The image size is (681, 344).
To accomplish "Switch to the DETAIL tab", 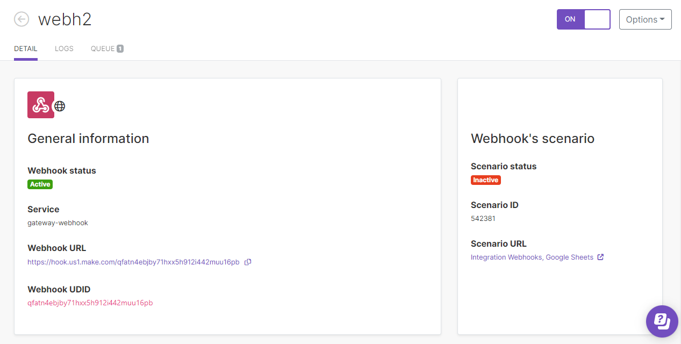I will (26, 48).
